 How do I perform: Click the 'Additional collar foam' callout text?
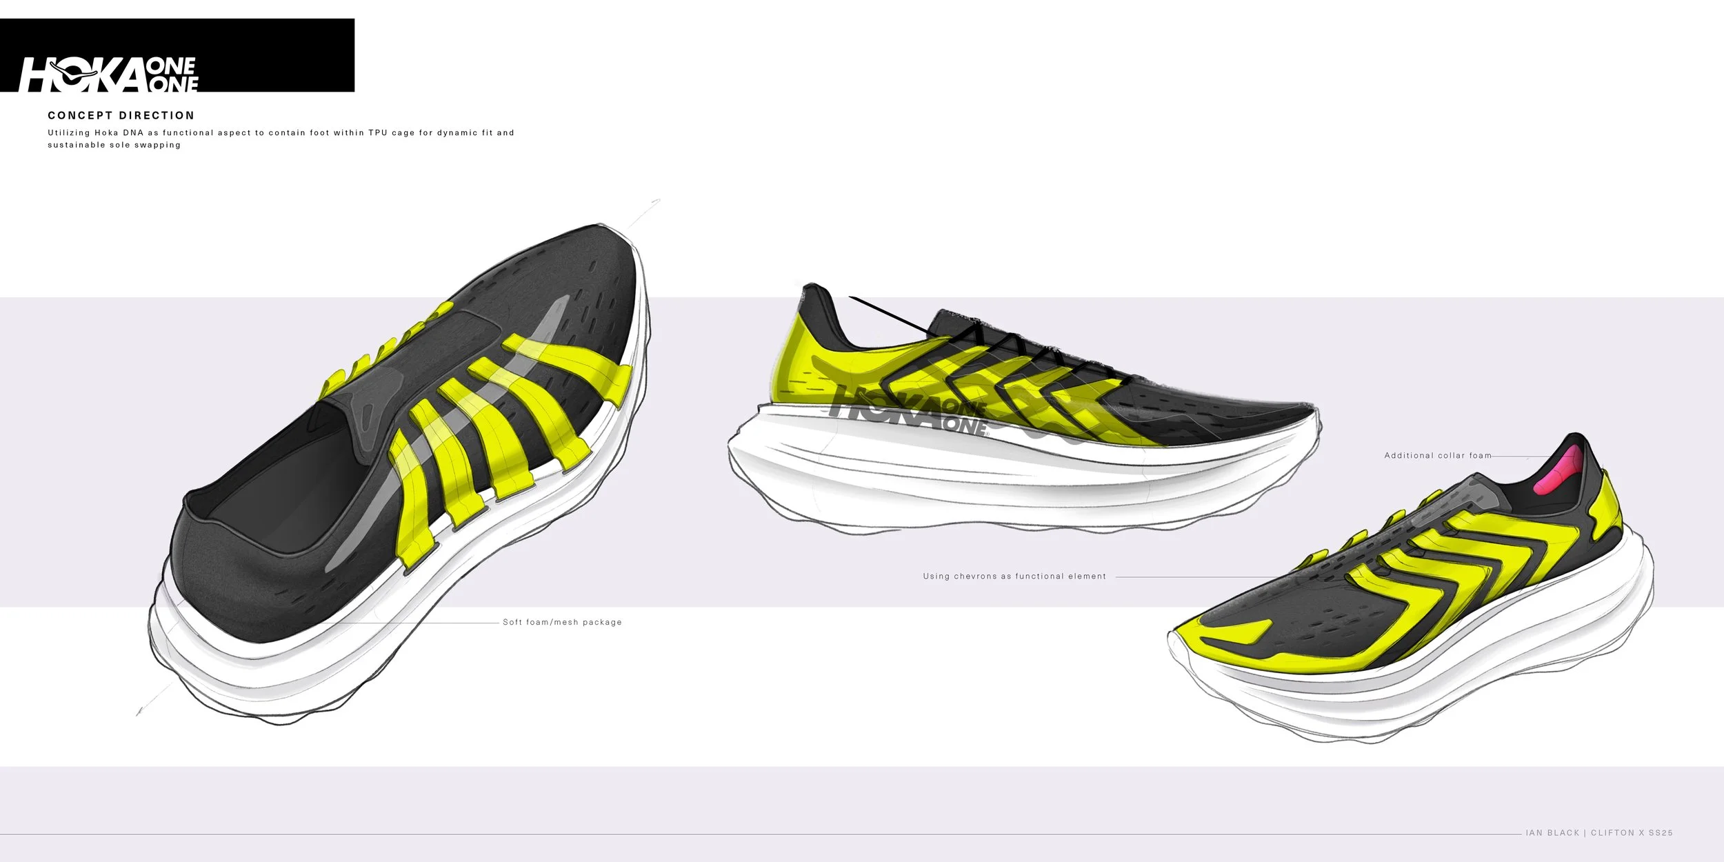[1437, 456]
